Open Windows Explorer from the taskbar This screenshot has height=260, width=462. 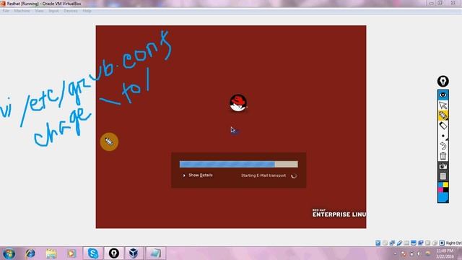(51, 253)
